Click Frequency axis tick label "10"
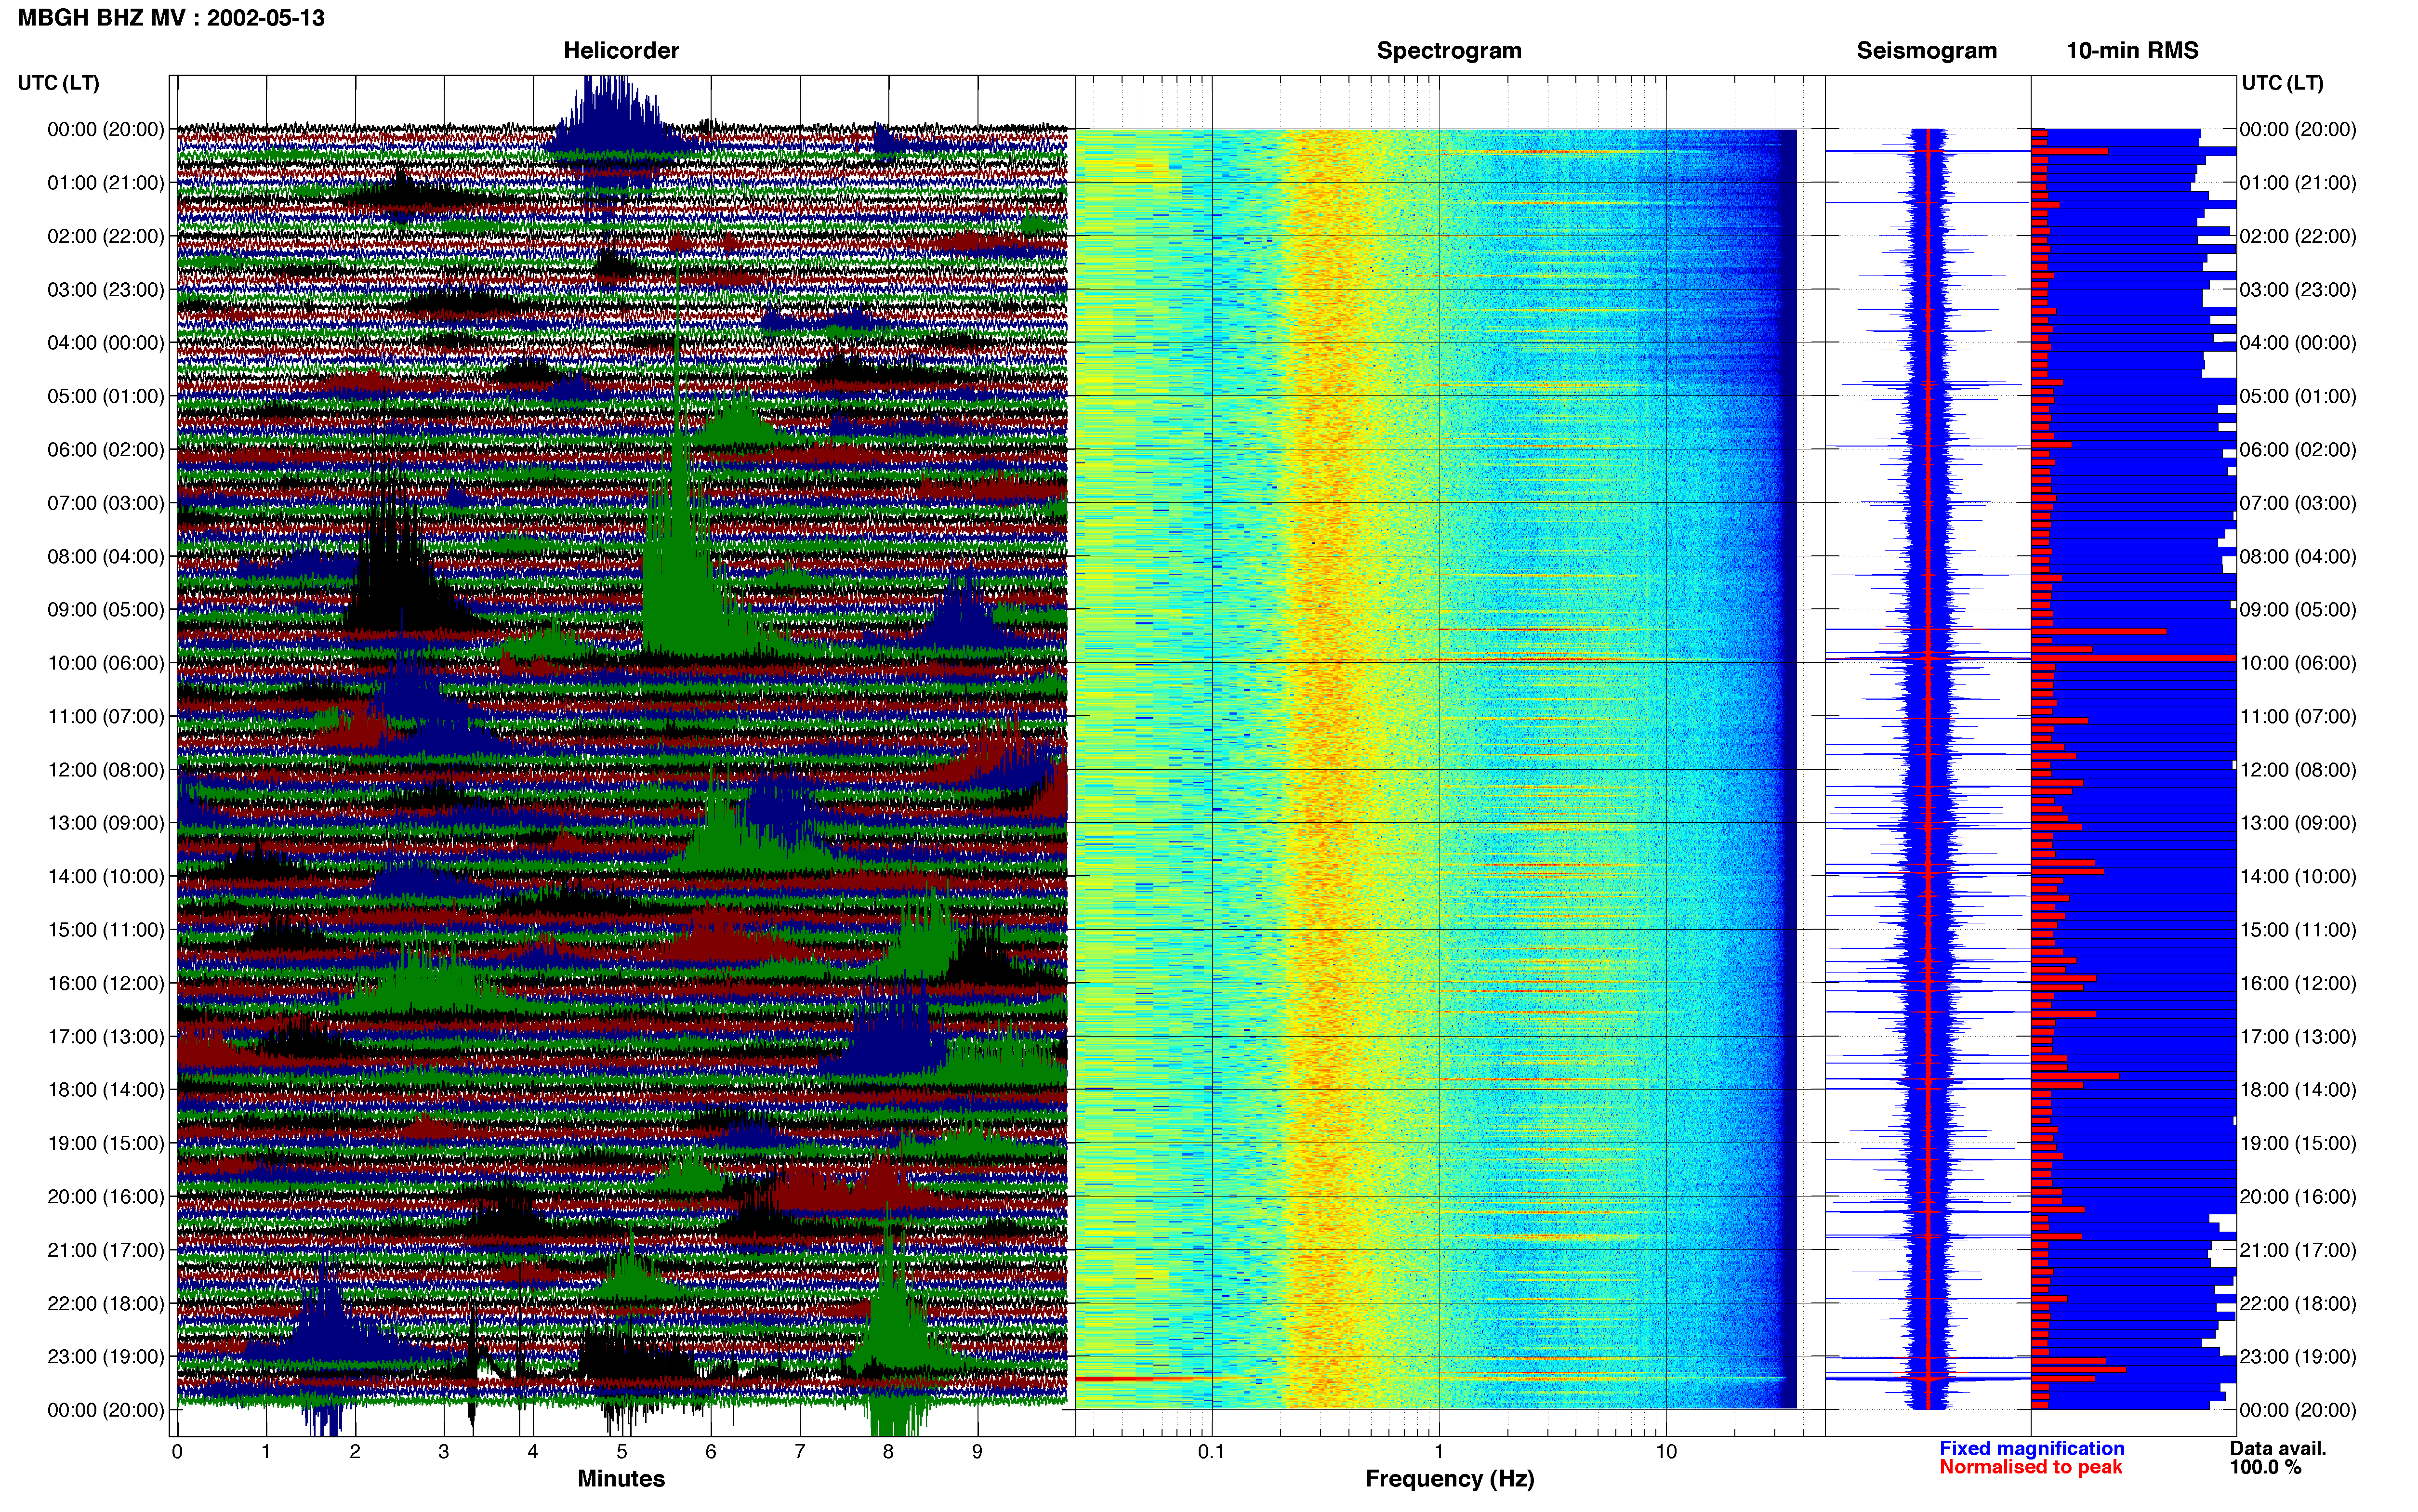Image resolution: width=2418 pixels, height=1512 pixels. click(1666, 1452)
